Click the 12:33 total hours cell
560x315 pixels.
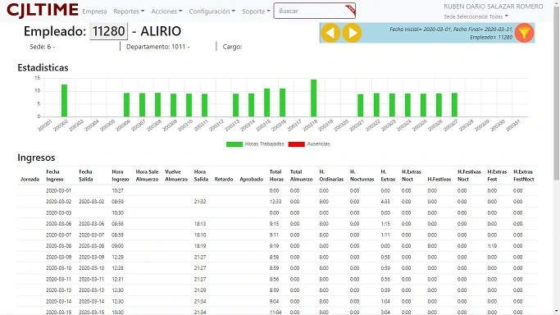pyautogui.click(x=275, y=202)
